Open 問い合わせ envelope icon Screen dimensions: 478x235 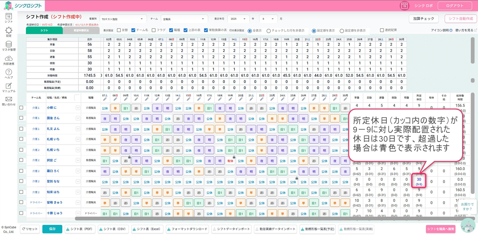tap(9, 99)
